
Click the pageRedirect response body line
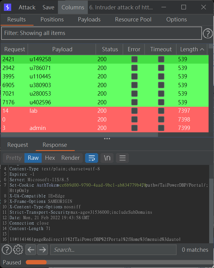click(95, 239)
